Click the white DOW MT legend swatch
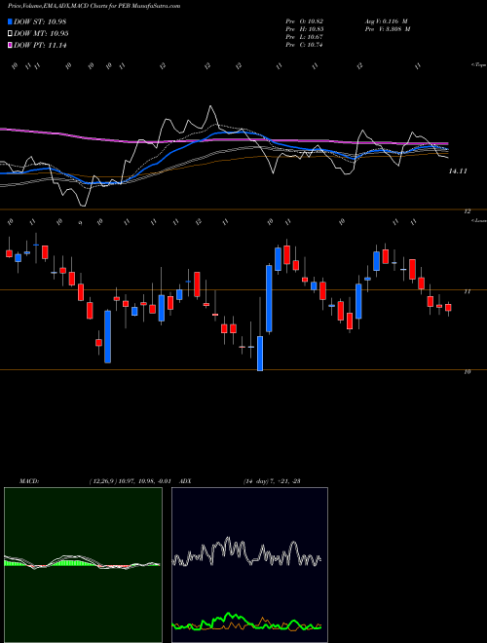This screenshot has height=643, width=487. [x=11, y=34]
